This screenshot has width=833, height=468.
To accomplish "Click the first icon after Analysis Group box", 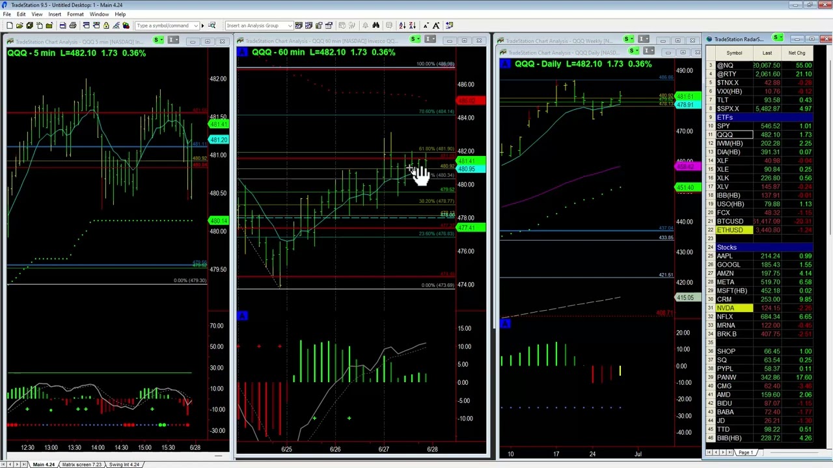I will [299, 25].
